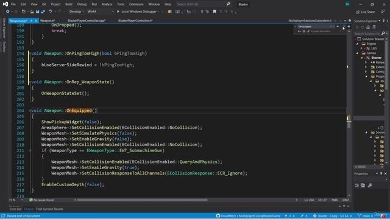Click the Open File icon

click(x=32, y=12)
